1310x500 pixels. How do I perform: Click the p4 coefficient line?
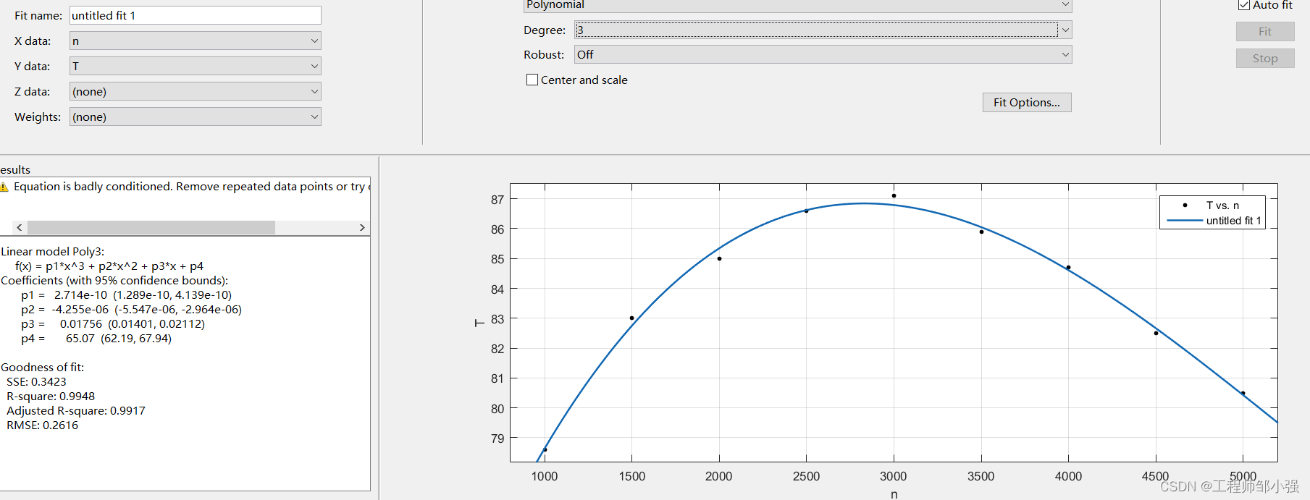tap(96, 339)
